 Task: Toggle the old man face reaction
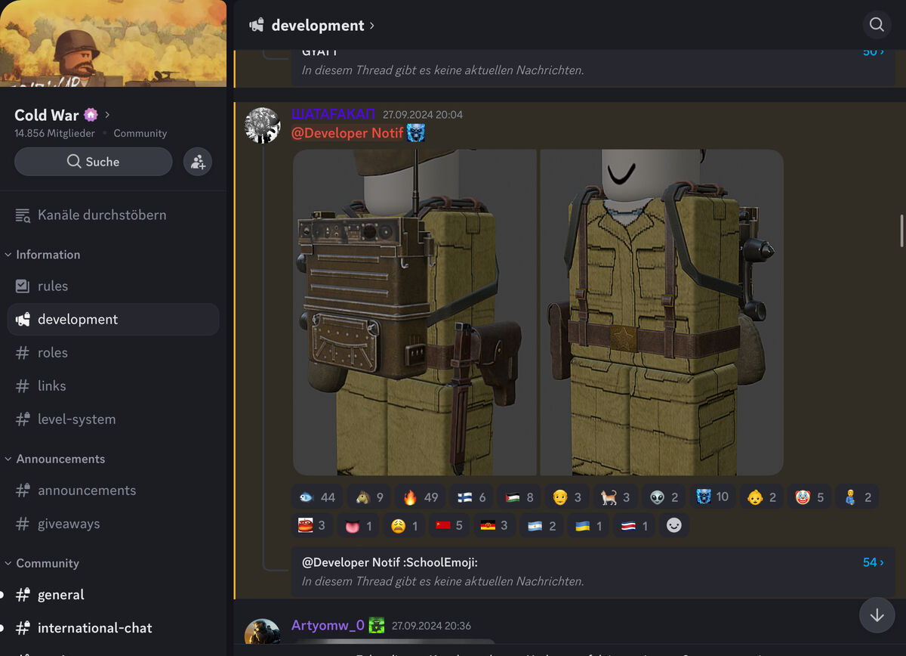(567, 497)
